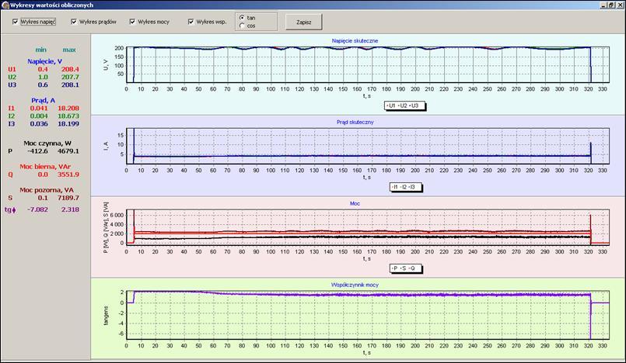Click reactive power max value 3551.9
The width and height of the screenshot is (626, 363).
tap(68, 175)
